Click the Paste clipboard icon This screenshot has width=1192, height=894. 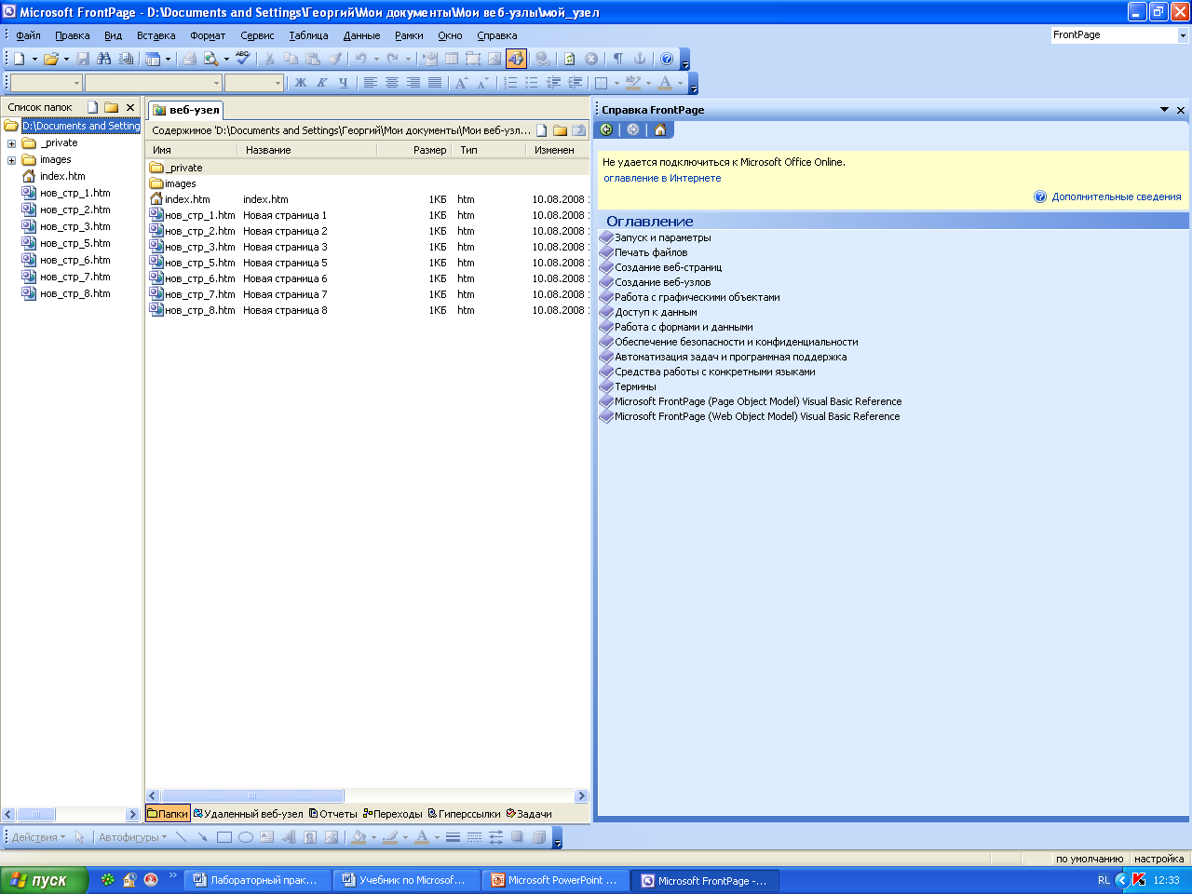point(313,59)
